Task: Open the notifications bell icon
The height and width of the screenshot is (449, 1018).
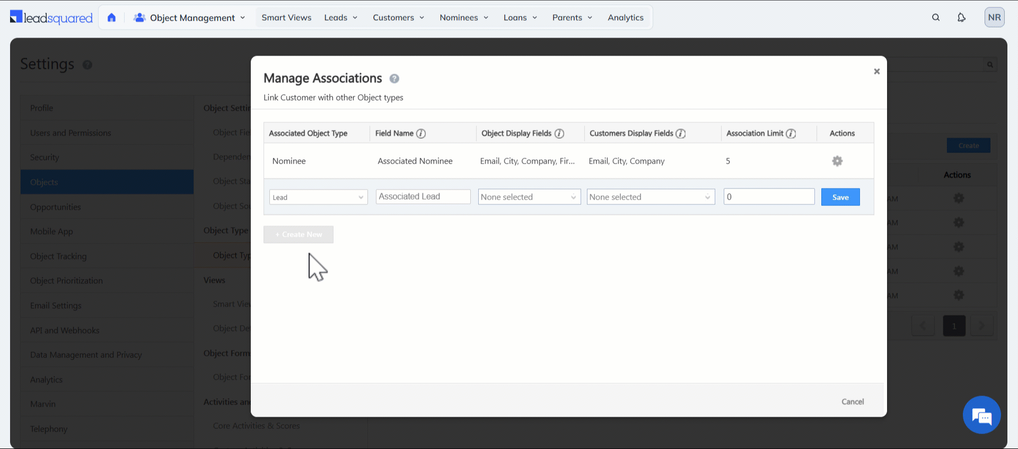Action: [x=961, y=17]
